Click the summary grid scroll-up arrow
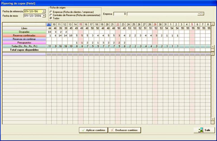Viewport: 217px width, 141px height. [x=212, y=24]
